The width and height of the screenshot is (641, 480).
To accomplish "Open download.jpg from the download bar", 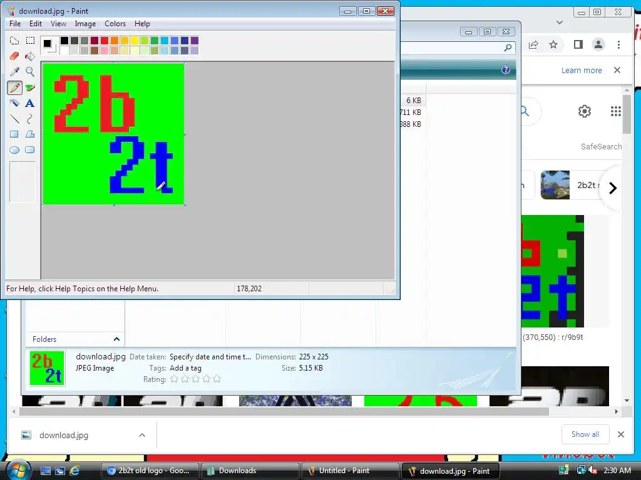I will [64, 435].
